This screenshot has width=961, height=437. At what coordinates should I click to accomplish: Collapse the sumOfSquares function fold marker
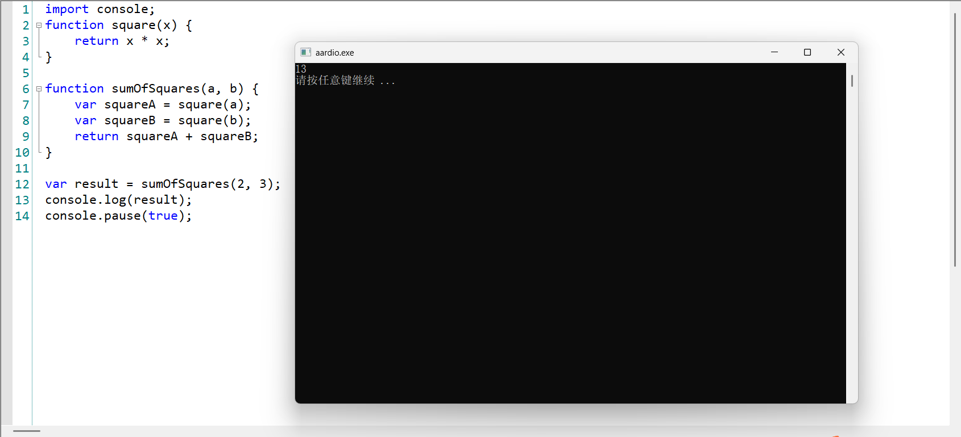[x=39, y=89]
